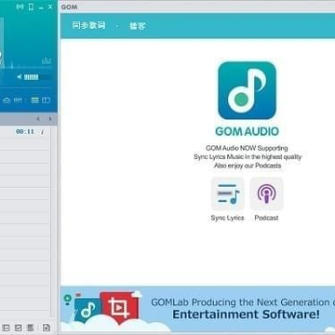Image resolution: width=335 pixels, height=335 pixels.
Task: Toggle the playlist panel icon
Action: tap(35, 100)
